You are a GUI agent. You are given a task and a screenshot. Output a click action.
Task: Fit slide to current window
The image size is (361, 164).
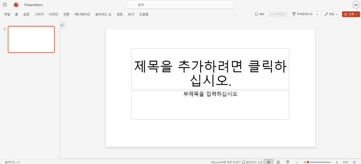pyautogui.click(x=354, y=162)
